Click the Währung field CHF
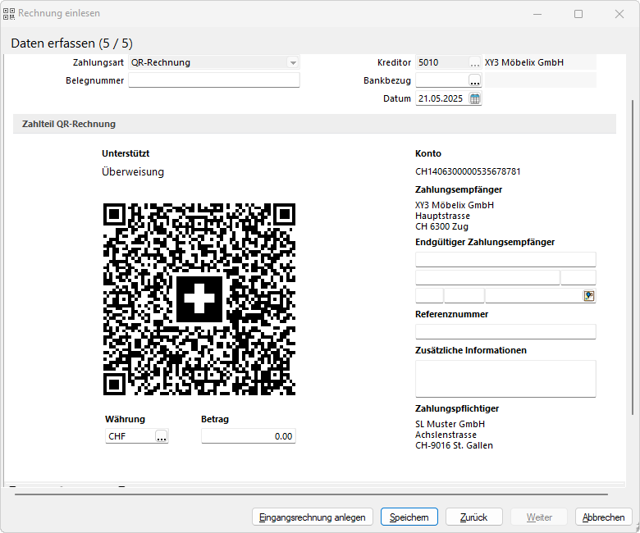 (130, 436)
